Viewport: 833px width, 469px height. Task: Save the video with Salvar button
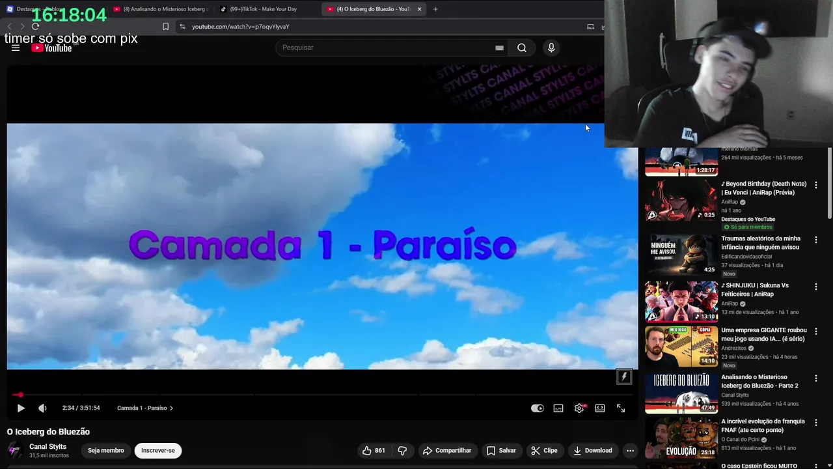pos(501,450)
